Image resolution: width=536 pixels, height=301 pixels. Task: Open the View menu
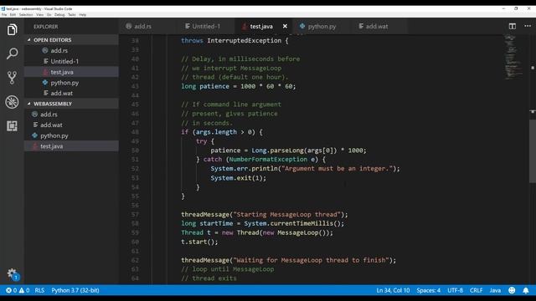[39, 15]
